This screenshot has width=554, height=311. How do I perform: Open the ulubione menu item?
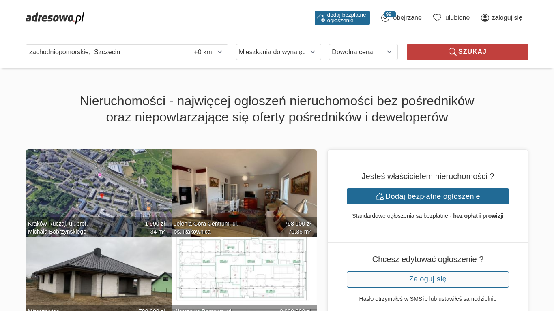(x=457, y=18)
